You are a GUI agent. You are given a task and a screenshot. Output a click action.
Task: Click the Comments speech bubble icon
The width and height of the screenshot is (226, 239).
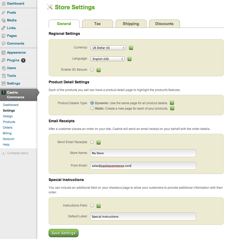(x=4, y=43)
